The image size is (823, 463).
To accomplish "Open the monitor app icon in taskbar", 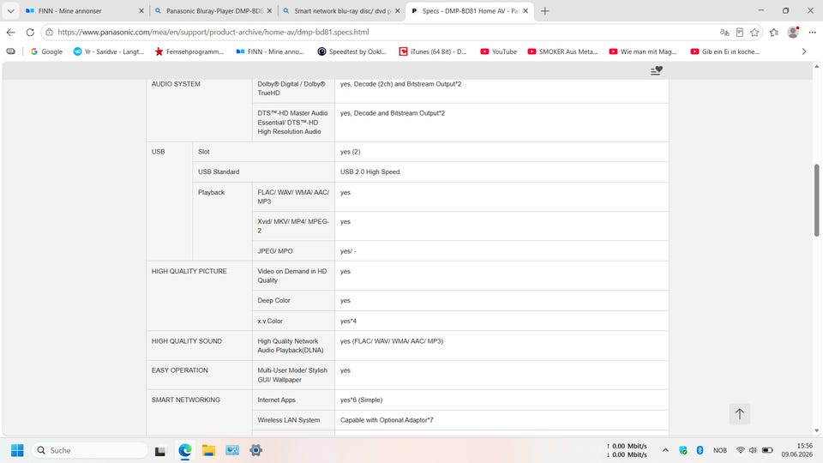I will click(232, 450).
